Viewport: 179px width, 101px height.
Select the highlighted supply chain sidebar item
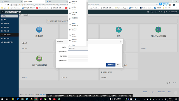tap(9, 35)
